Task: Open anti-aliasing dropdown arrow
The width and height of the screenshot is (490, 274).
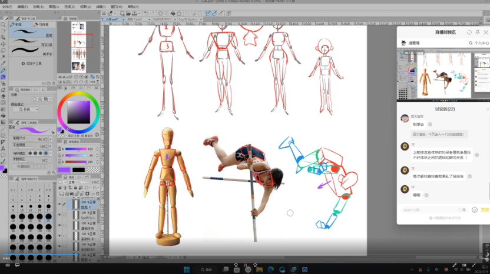Action: tap(50, 153)
